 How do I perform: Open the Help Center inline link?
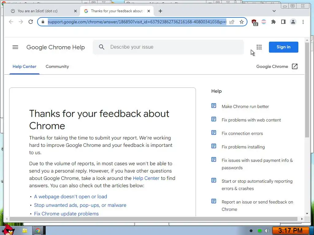146,178
